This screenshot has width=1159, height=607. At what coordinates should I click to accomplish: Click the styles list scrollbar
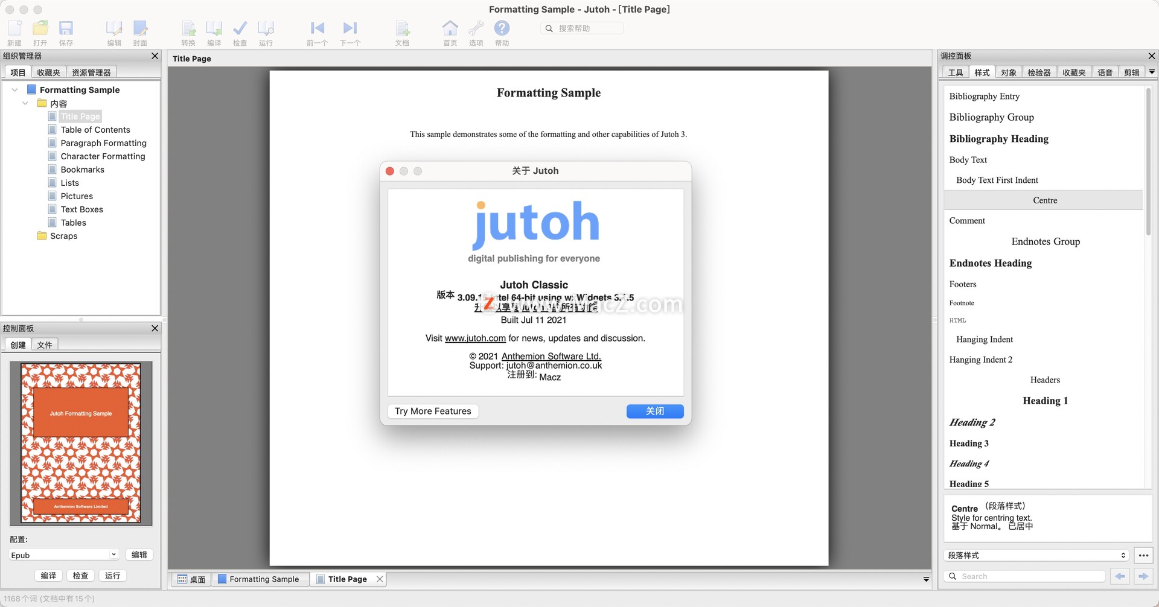pyautogui.click(x=1148, y=162)
